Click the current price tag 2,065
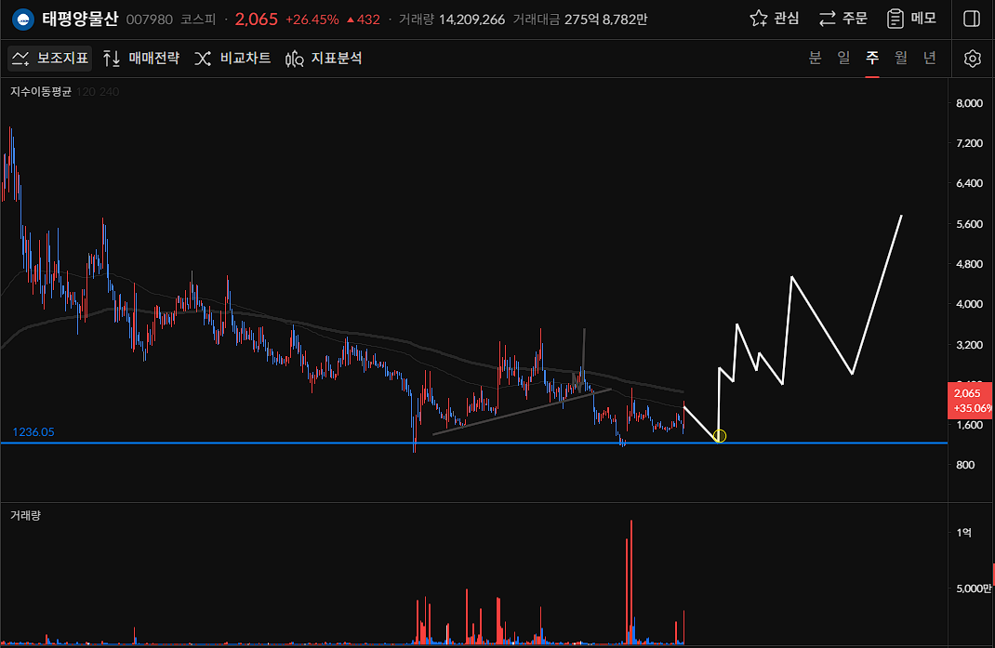This screenshot has height=648, width=995. [970, 401]
